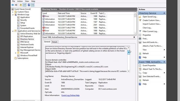Click the Forward arrow toolbar icon
Image resolution: width=180 pixels, height=101 pixels.
coord(16,5)
